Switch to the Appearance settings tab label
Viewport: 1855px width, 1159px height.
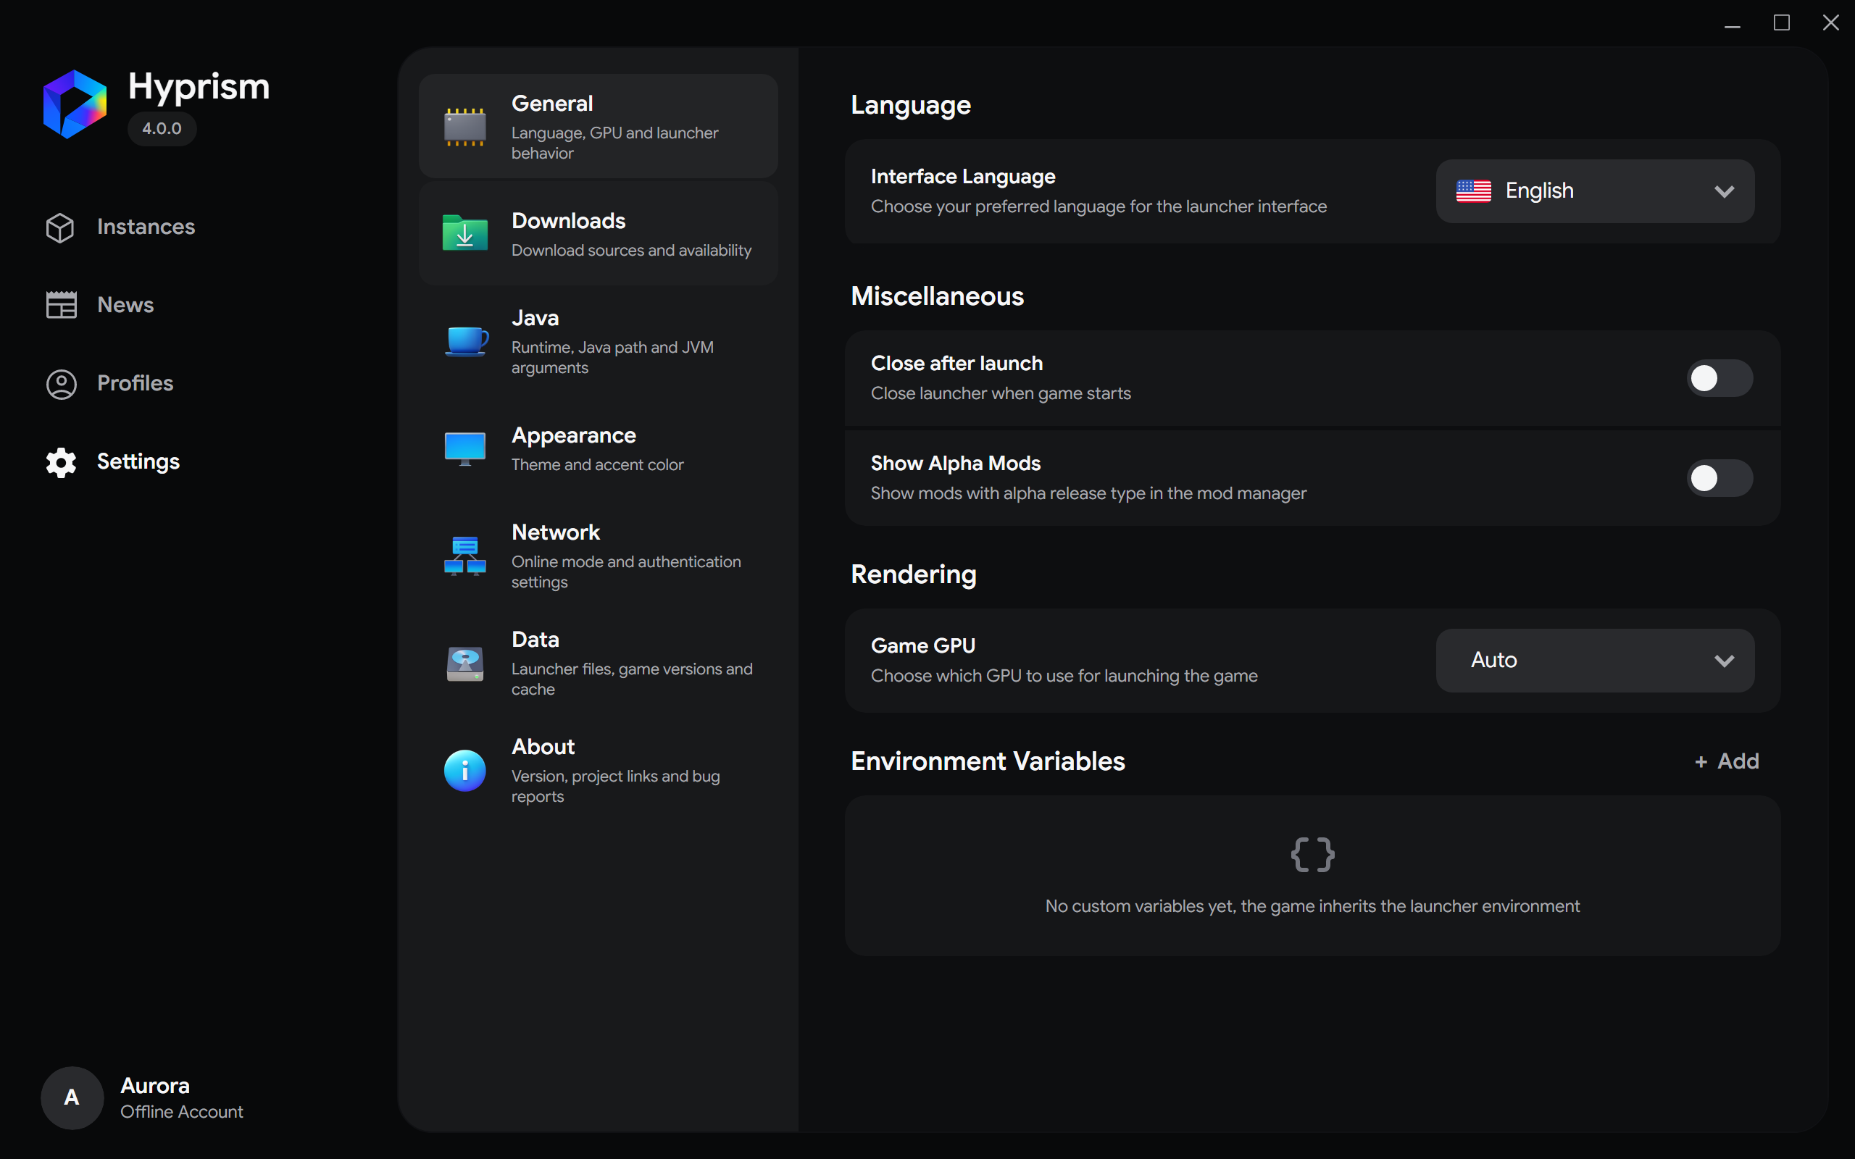coord(573,435)
